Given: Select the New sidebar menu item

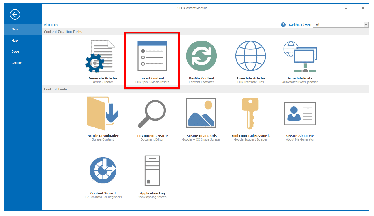Looking at the screenshot, I should coord(23,29).
